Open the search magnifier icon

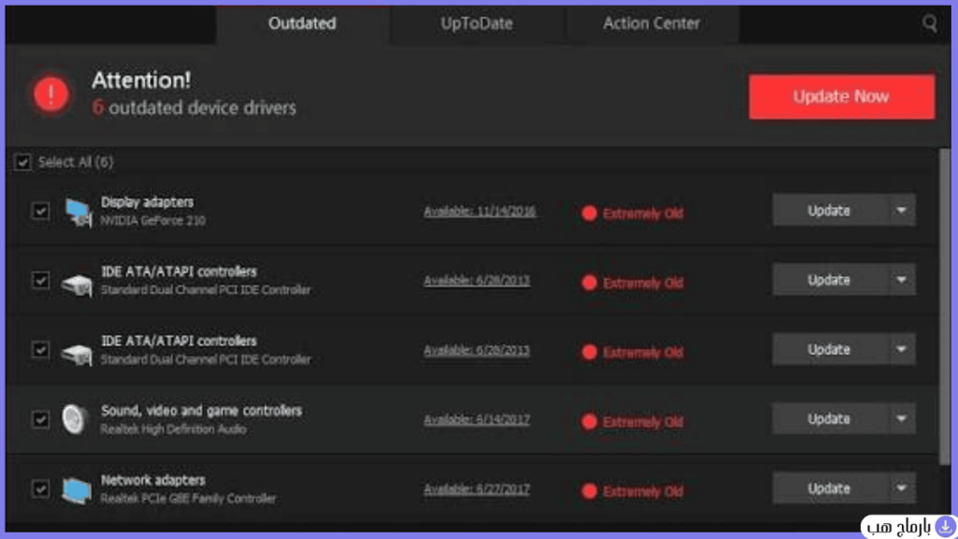pyautogui.click(x=929, y=23)
